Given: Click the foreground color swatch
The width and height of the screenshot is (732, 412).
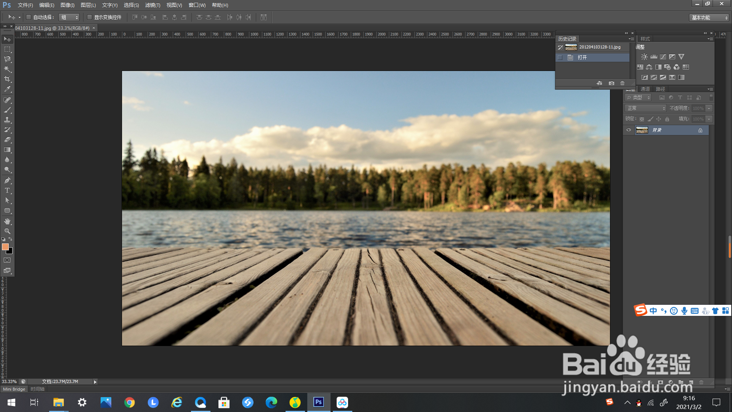Looking at the screenshot, I should [x=5, y=247].
